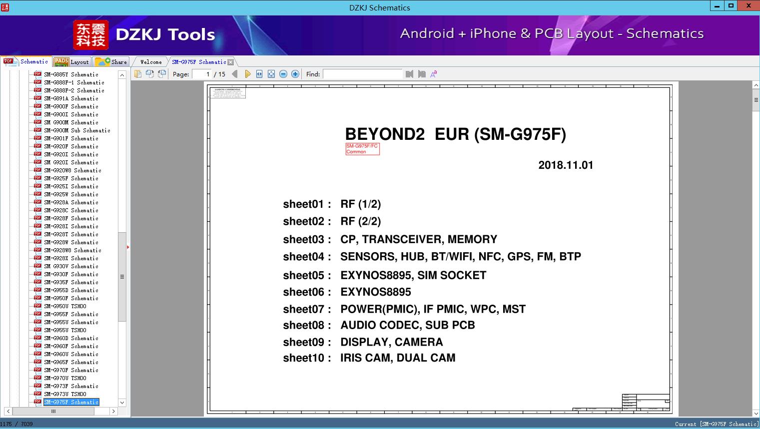Click PDF icon beside SM-G920F Schematic
The width and height of the screenshot is (760, 429).
click(37, 146)
